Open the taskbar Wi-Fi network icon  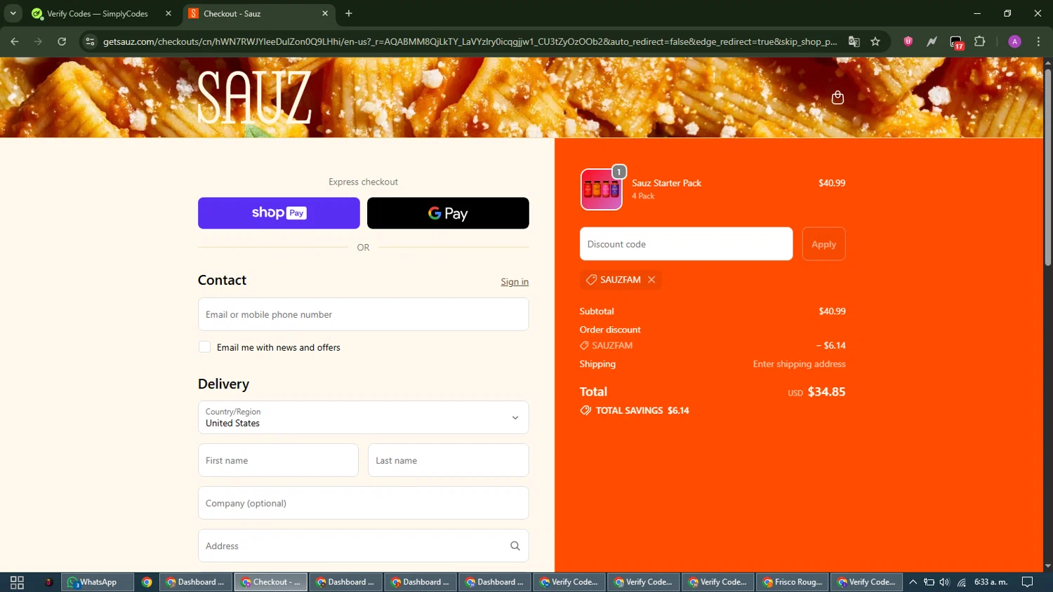[962, 582]
